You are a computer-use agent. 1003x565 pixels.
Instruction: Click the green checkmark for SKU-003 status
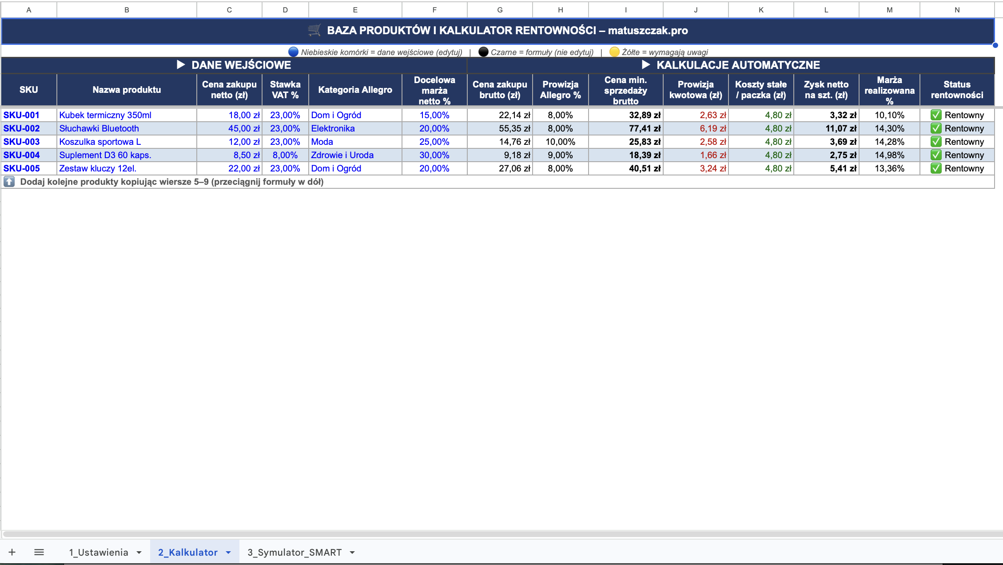point(936,142)
